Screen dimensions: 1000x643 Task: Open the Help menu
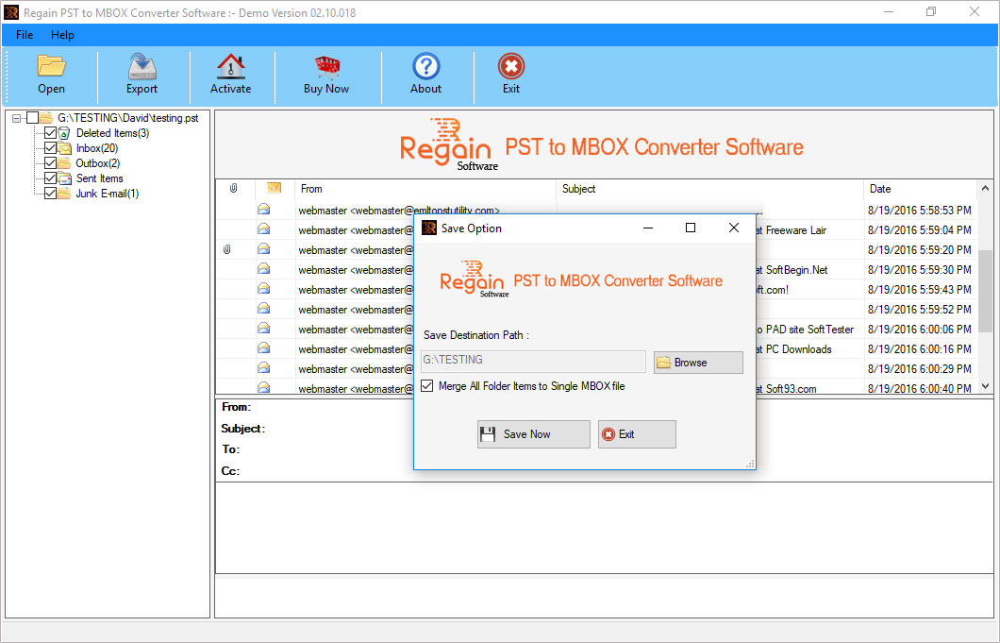(x=62, y=35)
